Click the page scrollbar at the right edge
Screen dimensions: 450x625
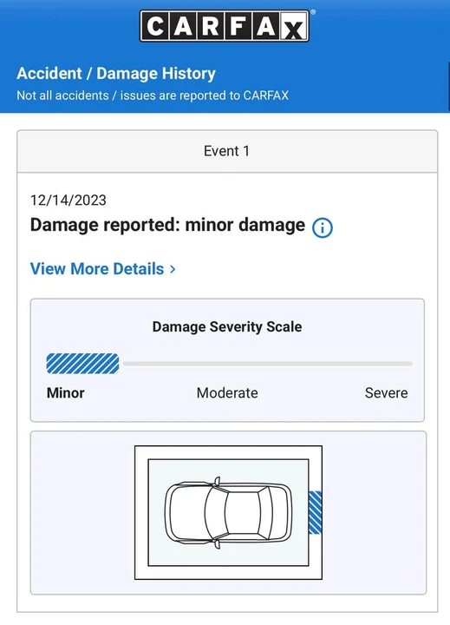coord(448,87)
